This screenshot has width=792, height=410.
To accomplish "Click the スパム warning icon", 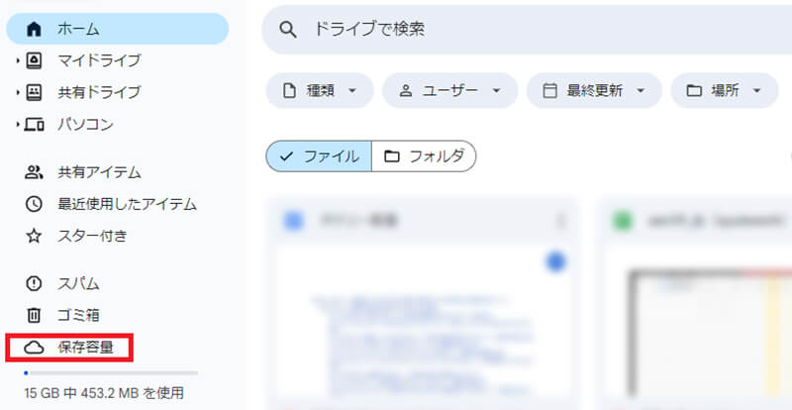I will click(x=34, y=283).
